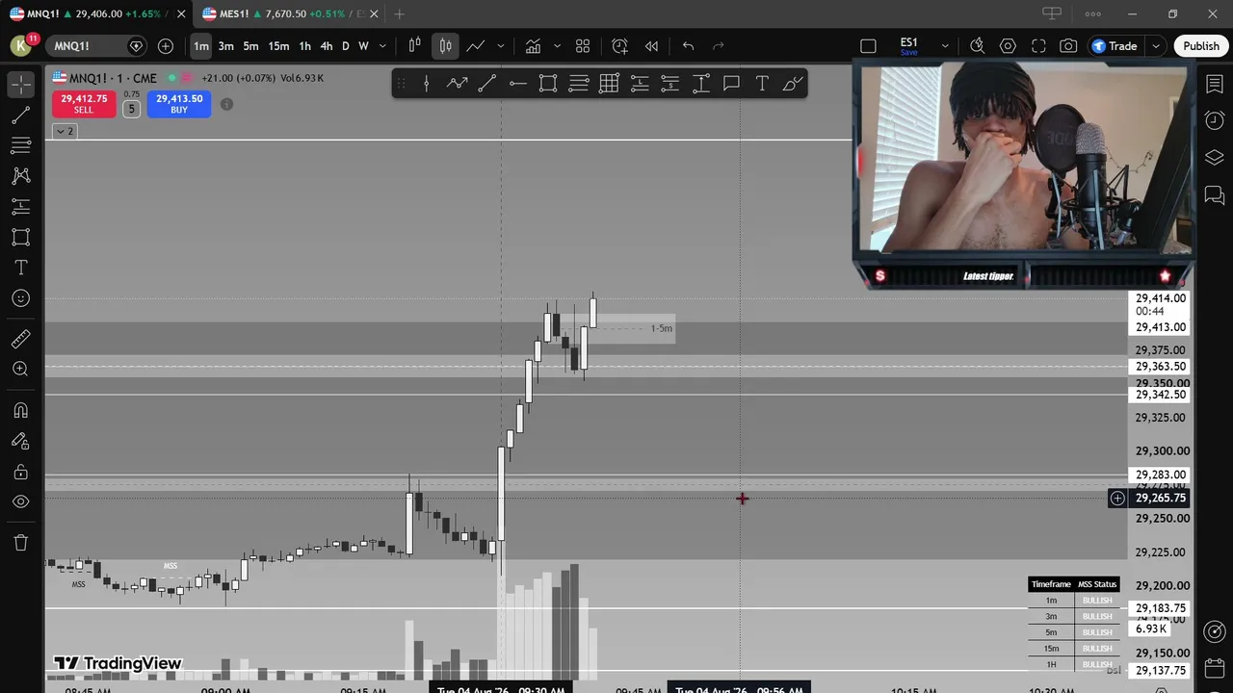This screenshot has width=1233, height=693.
Task: Start bar replay mode
Action: pyautogui.click(x=651, y=46)
